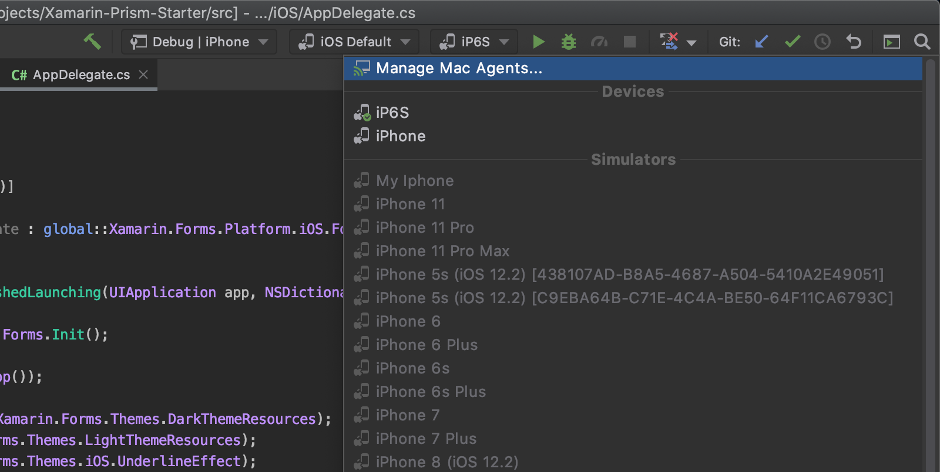This screenshot has height=472, width=940.
Task: Click the profiler gauge icon
Action: pyautogui.click(x=599, y=42)
